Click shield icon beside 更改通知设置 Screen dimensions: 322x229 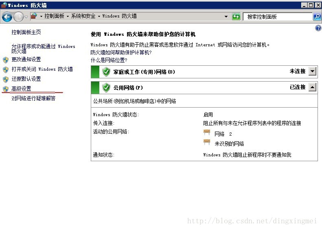click(6, 60)
